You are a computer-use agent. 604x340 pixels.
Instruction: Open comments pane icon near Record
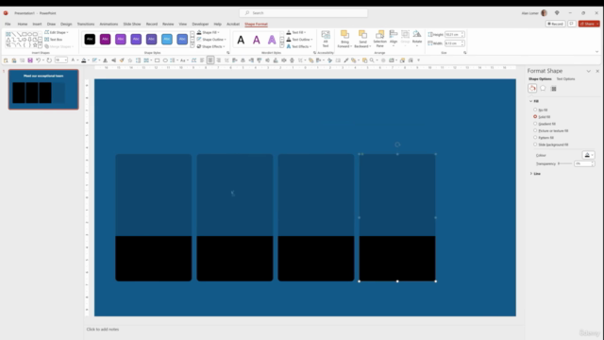click(x=572, y=24)
